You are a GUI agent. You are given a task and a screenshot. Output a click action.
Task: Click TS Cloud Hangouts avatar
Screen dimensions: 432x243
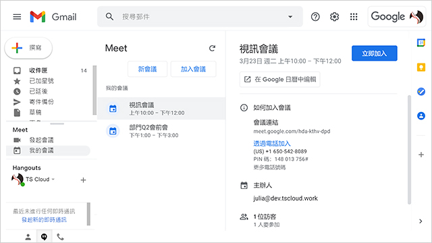(18, 180)
